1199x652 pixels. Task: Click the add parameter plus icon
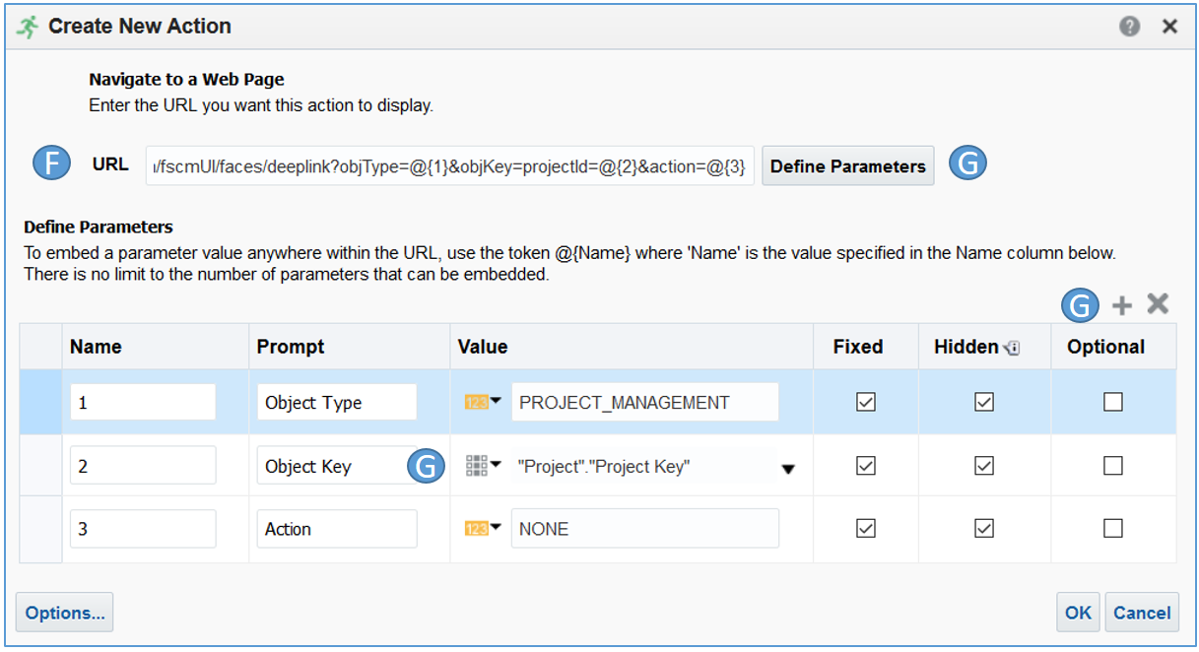[1121, 306]
